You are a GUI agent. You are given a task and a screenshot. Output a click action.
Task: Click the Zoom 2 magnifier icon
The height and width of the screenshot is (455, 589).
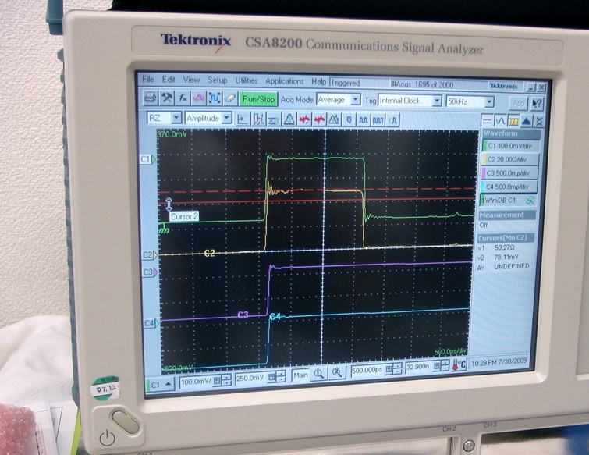pos(337,373)
